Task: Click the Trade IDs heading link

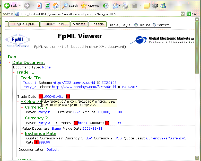Action: point(31,78)
